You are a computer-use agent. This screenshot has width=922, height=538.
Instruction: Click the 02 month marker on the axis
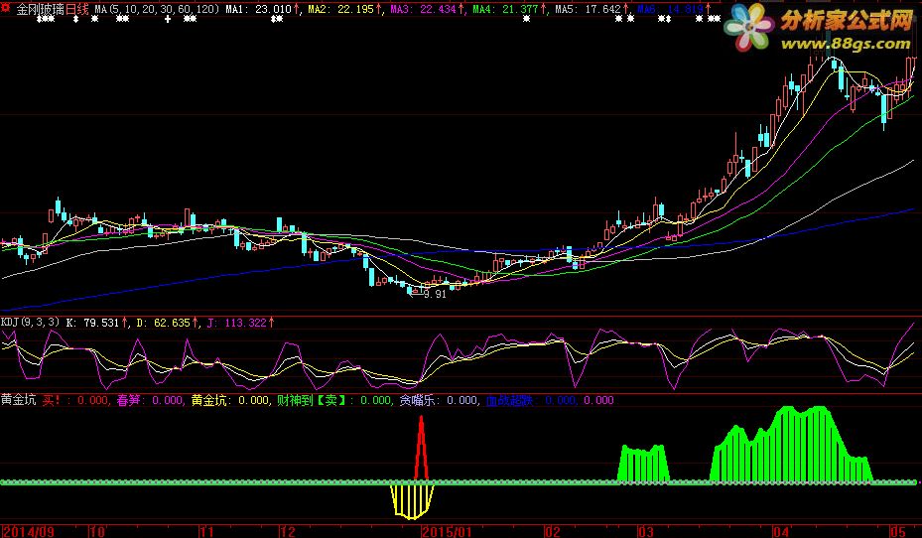click(553, 531)
